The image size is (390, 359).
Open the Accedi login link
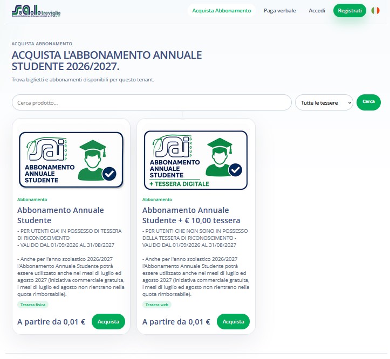(317, 10)
